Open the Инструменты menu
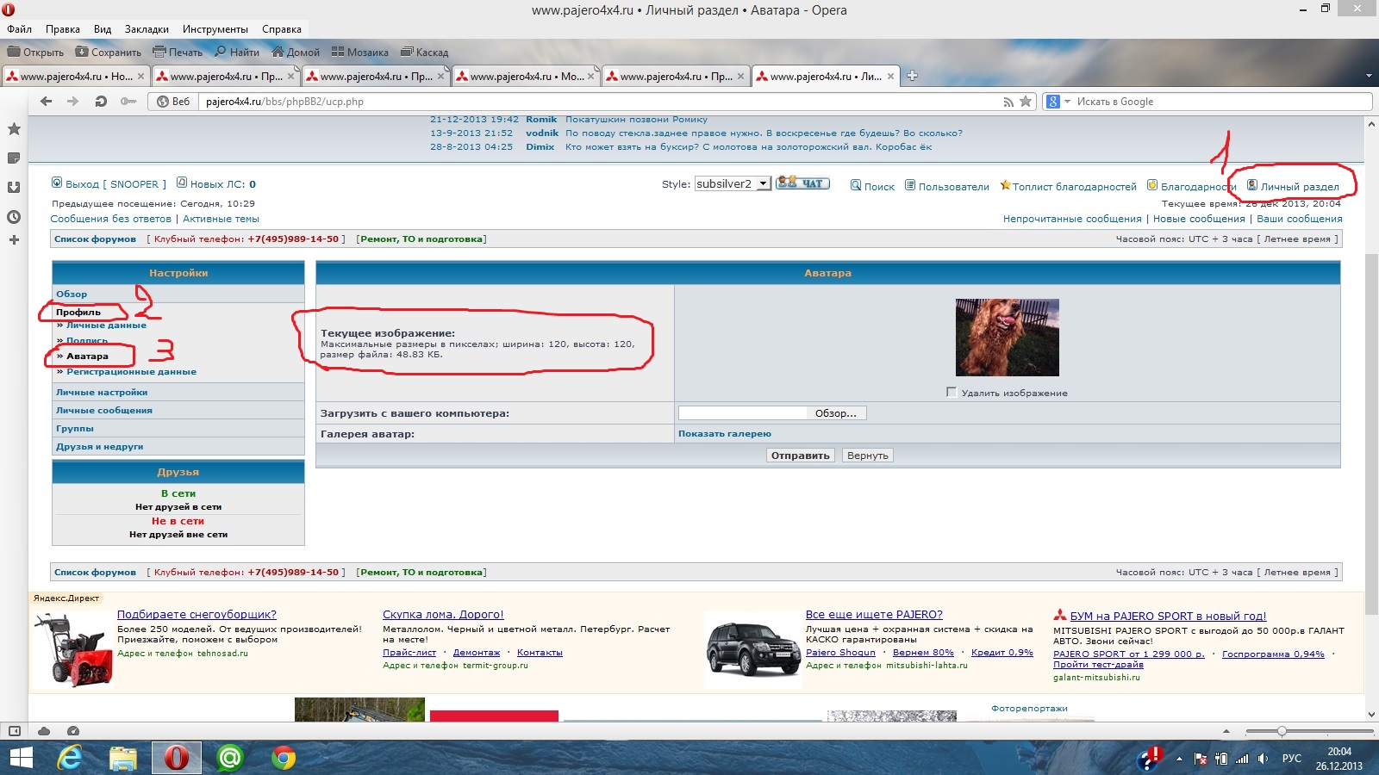1379x775 pixels. [215, 29]
